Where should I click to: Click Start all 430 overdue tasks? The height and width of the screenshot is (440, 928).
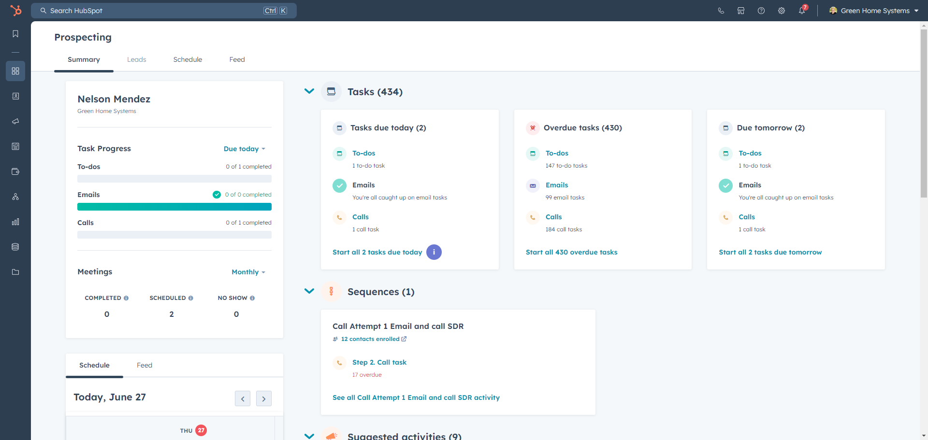point(571,252)
